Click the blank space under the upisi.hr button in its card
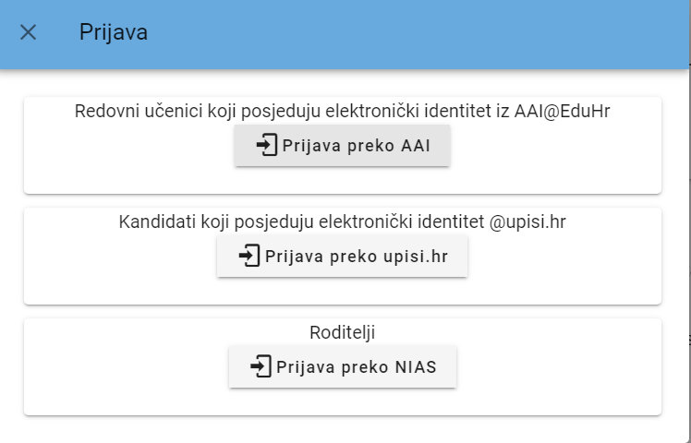This screenshot has width=691, height=443. point(343,290)
